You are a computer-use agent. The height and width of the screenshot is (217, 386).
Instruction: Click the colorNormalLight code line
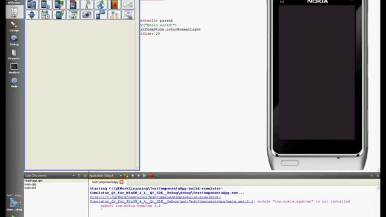click(x=170, y=30)
